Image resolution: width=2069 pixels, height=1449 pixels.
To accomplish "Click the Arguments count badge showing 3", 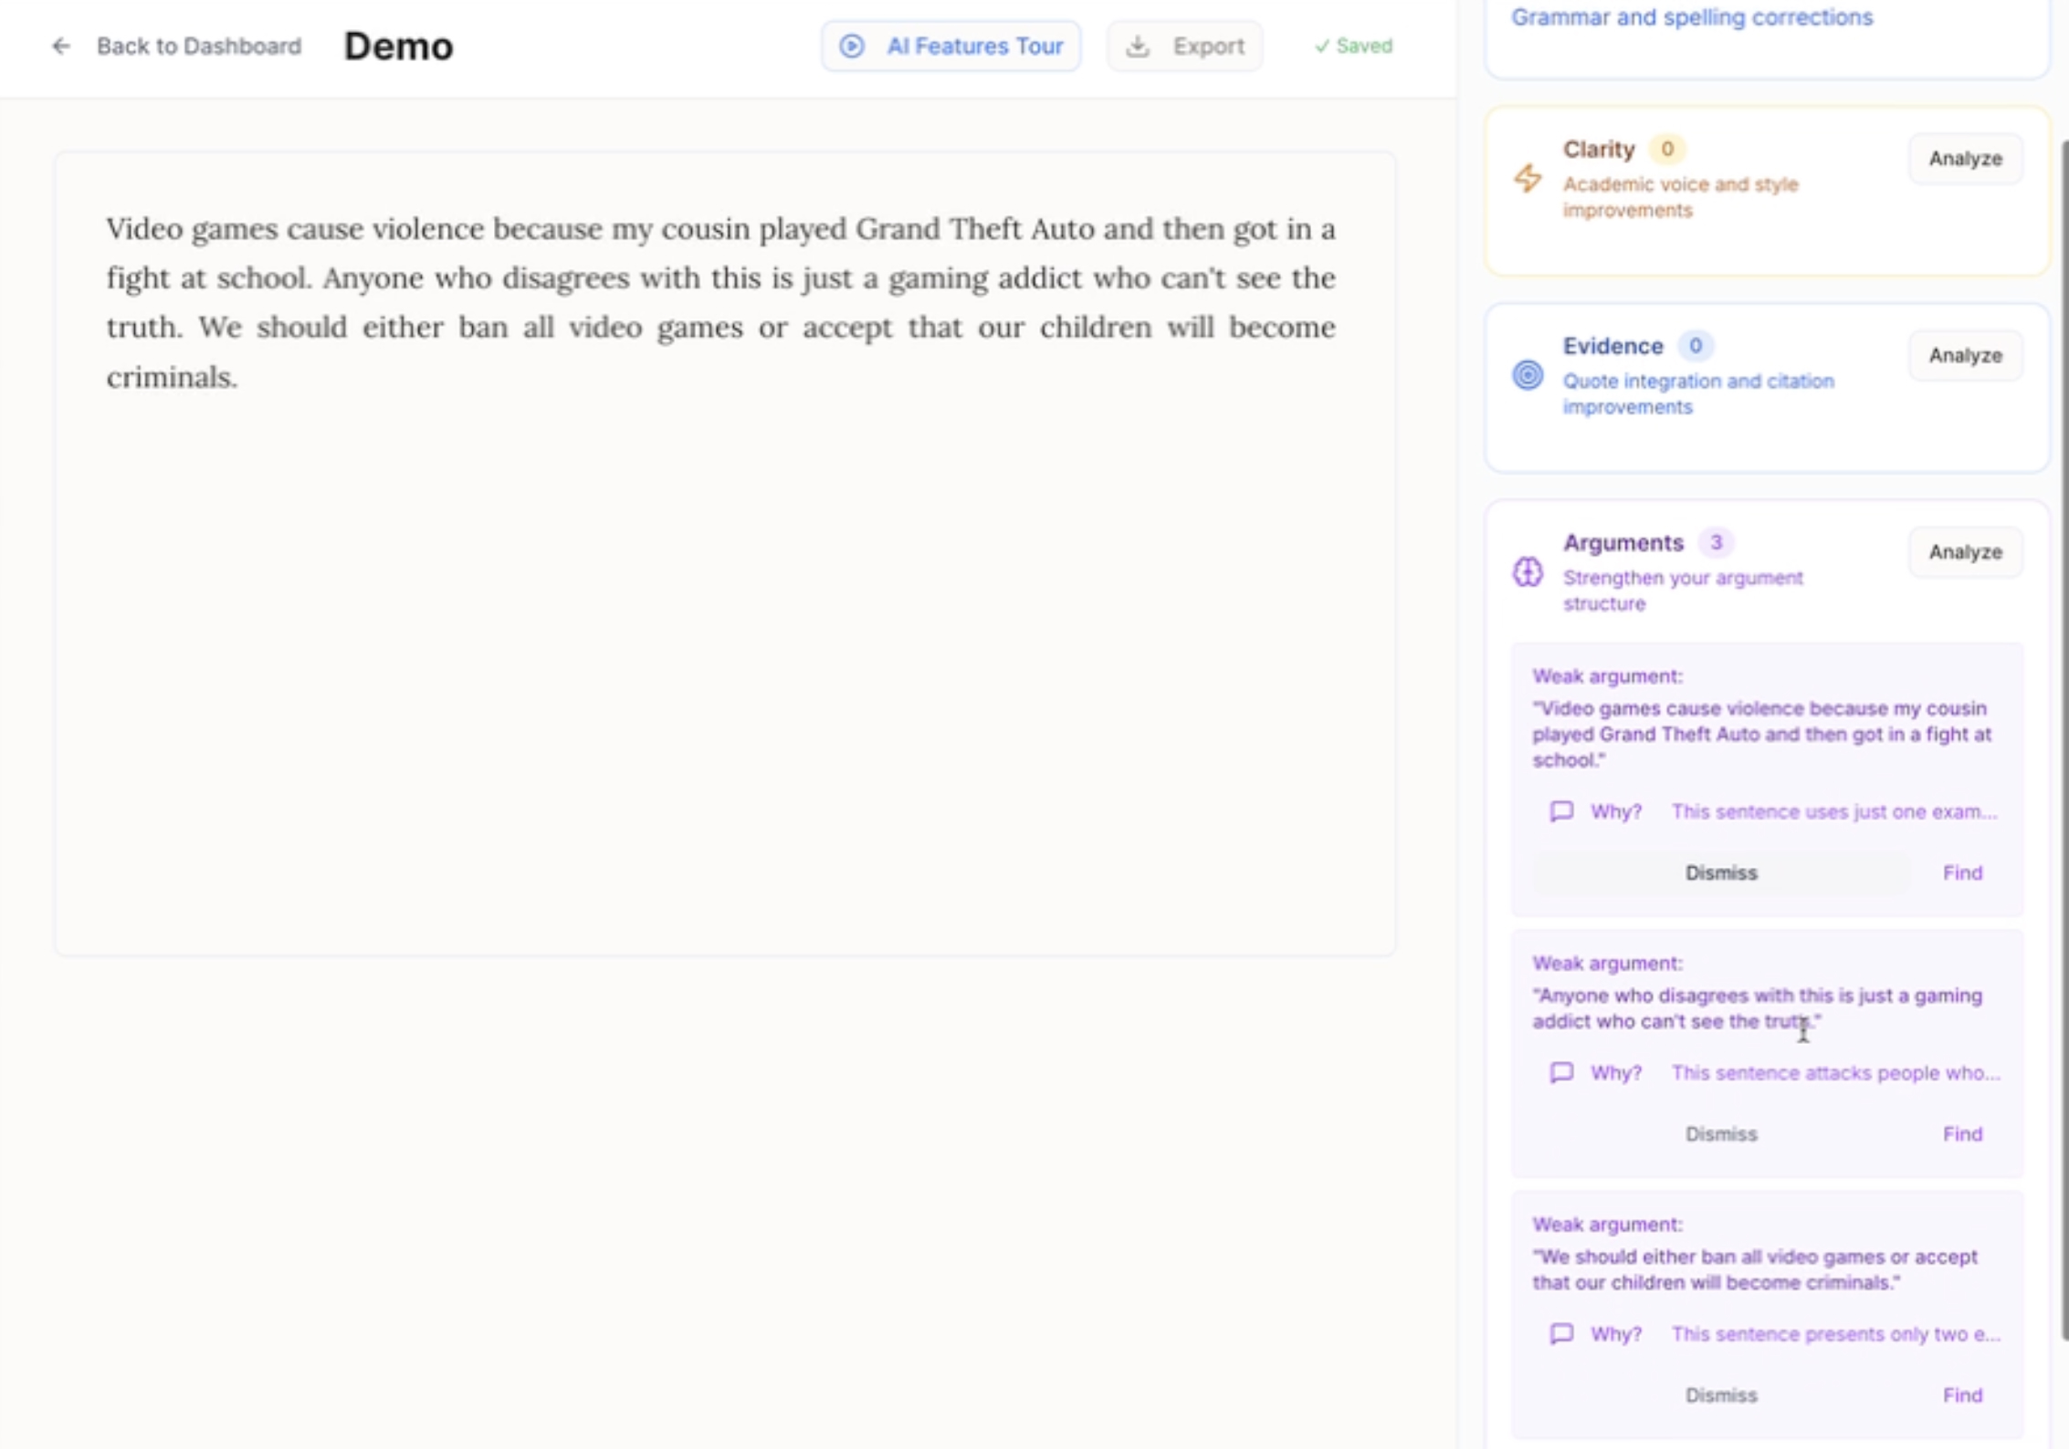I will (x=1717, y=542).
